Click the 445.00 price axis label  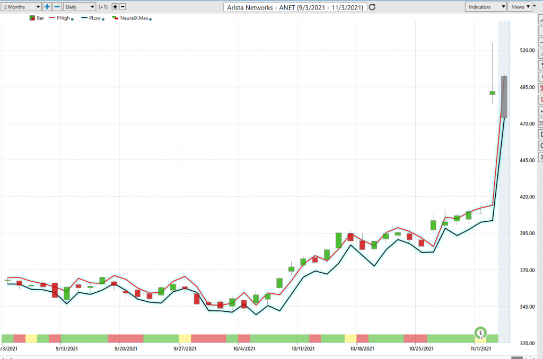point(527,160)
